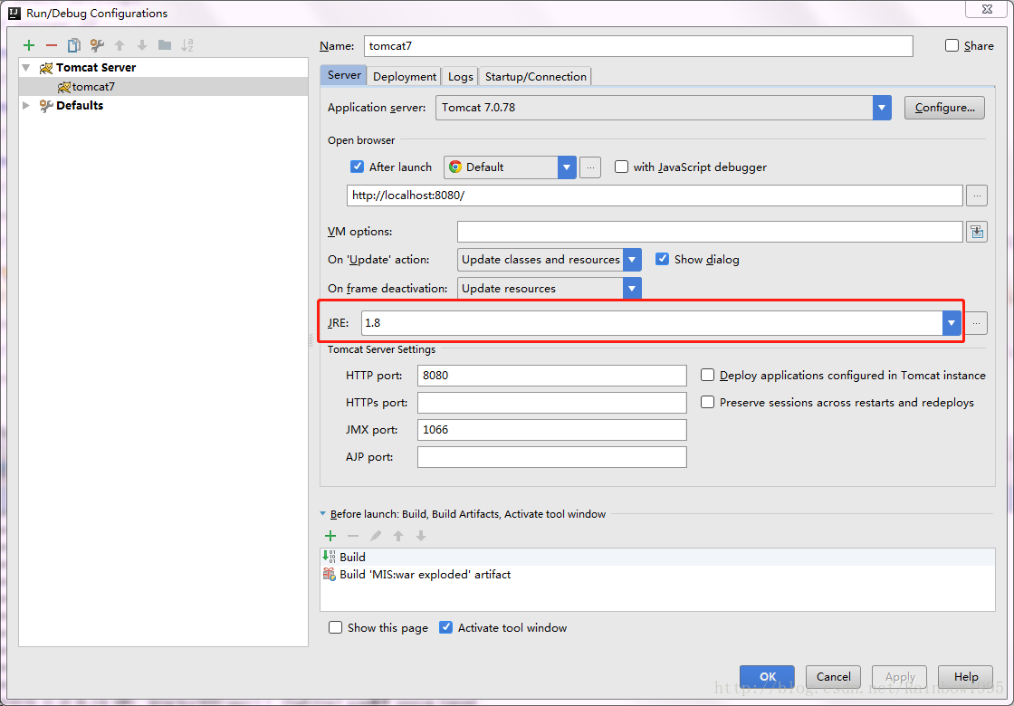The image size is (1014, 706).
Task: Click Cancel button
Action: pos(834,677)
